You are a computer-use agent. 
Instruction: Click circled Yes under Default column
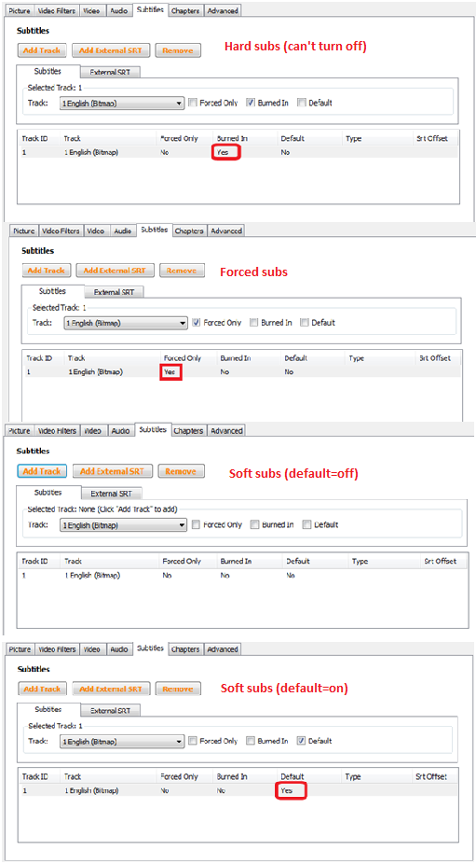click(x=291, y=790)
